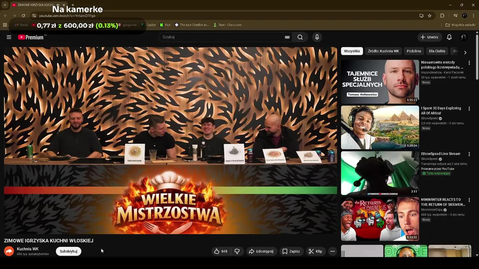The image size is (479, 269).
Task: Open the I Spent 30 Days Exploring Africa thumbnail
Action: (380, 127)
